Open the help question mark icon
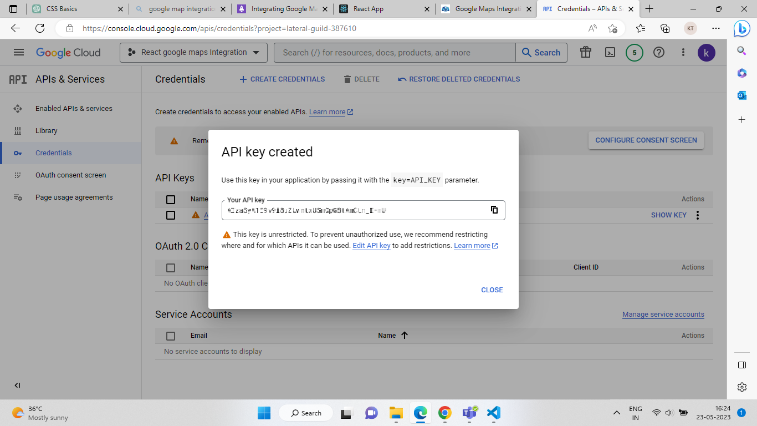The width and height of the screenshot is (757, 426). pos(659,53)
